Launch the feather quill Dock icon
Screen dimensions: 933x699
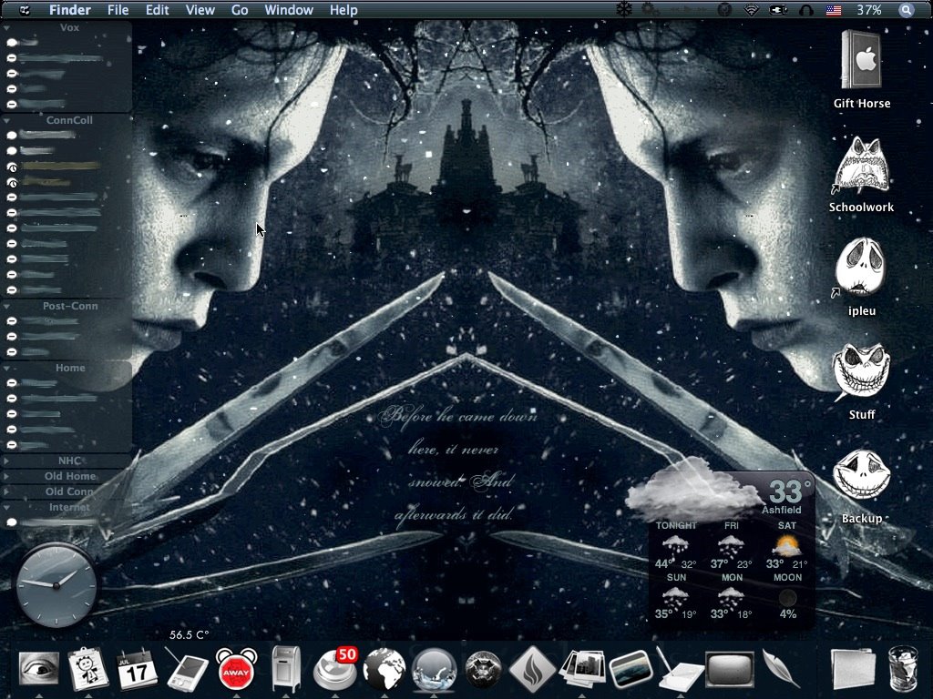point(780,669)
